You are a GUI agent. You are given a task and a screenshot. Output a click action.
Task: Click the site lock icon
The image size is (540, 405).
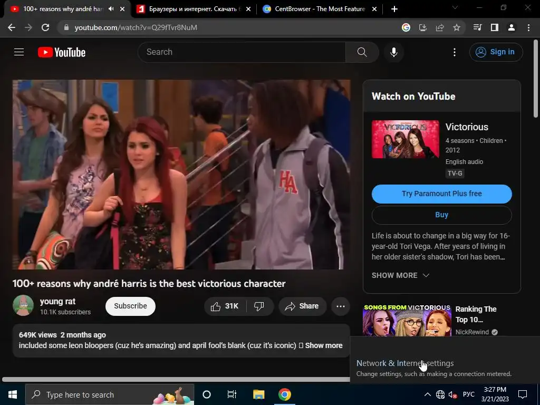click(x=66, y=27)
